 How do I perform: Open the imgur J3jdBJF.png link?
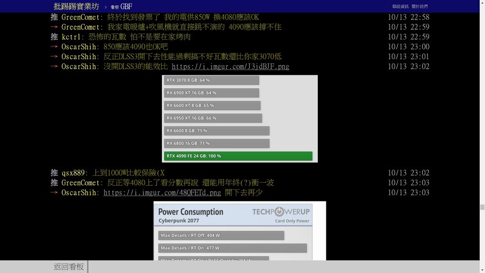(230, 66)
